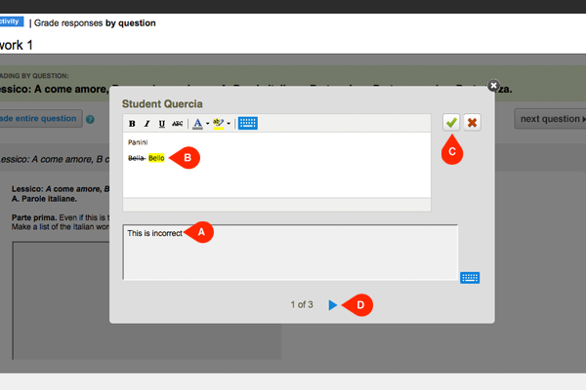Click the text color 'A' icon

pyautogui.click(x=196, y=124)
